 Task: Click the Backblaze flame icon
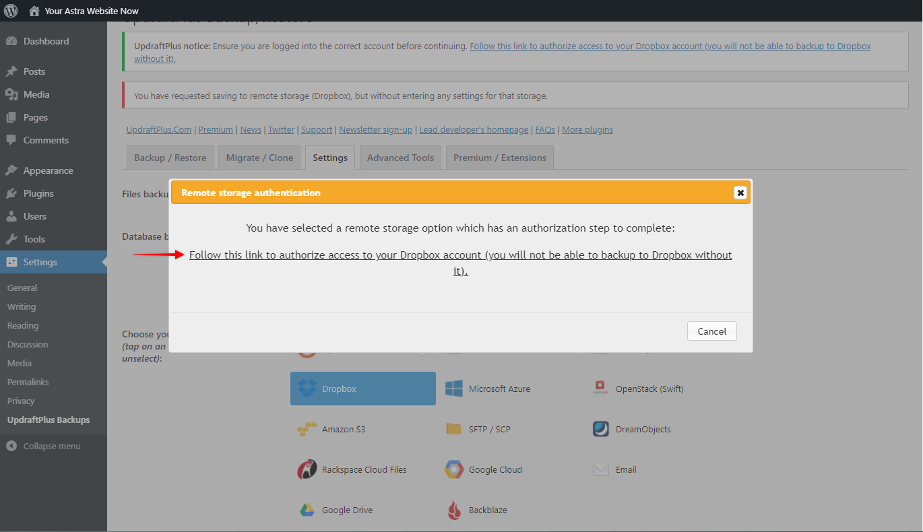tap(454, 510)
